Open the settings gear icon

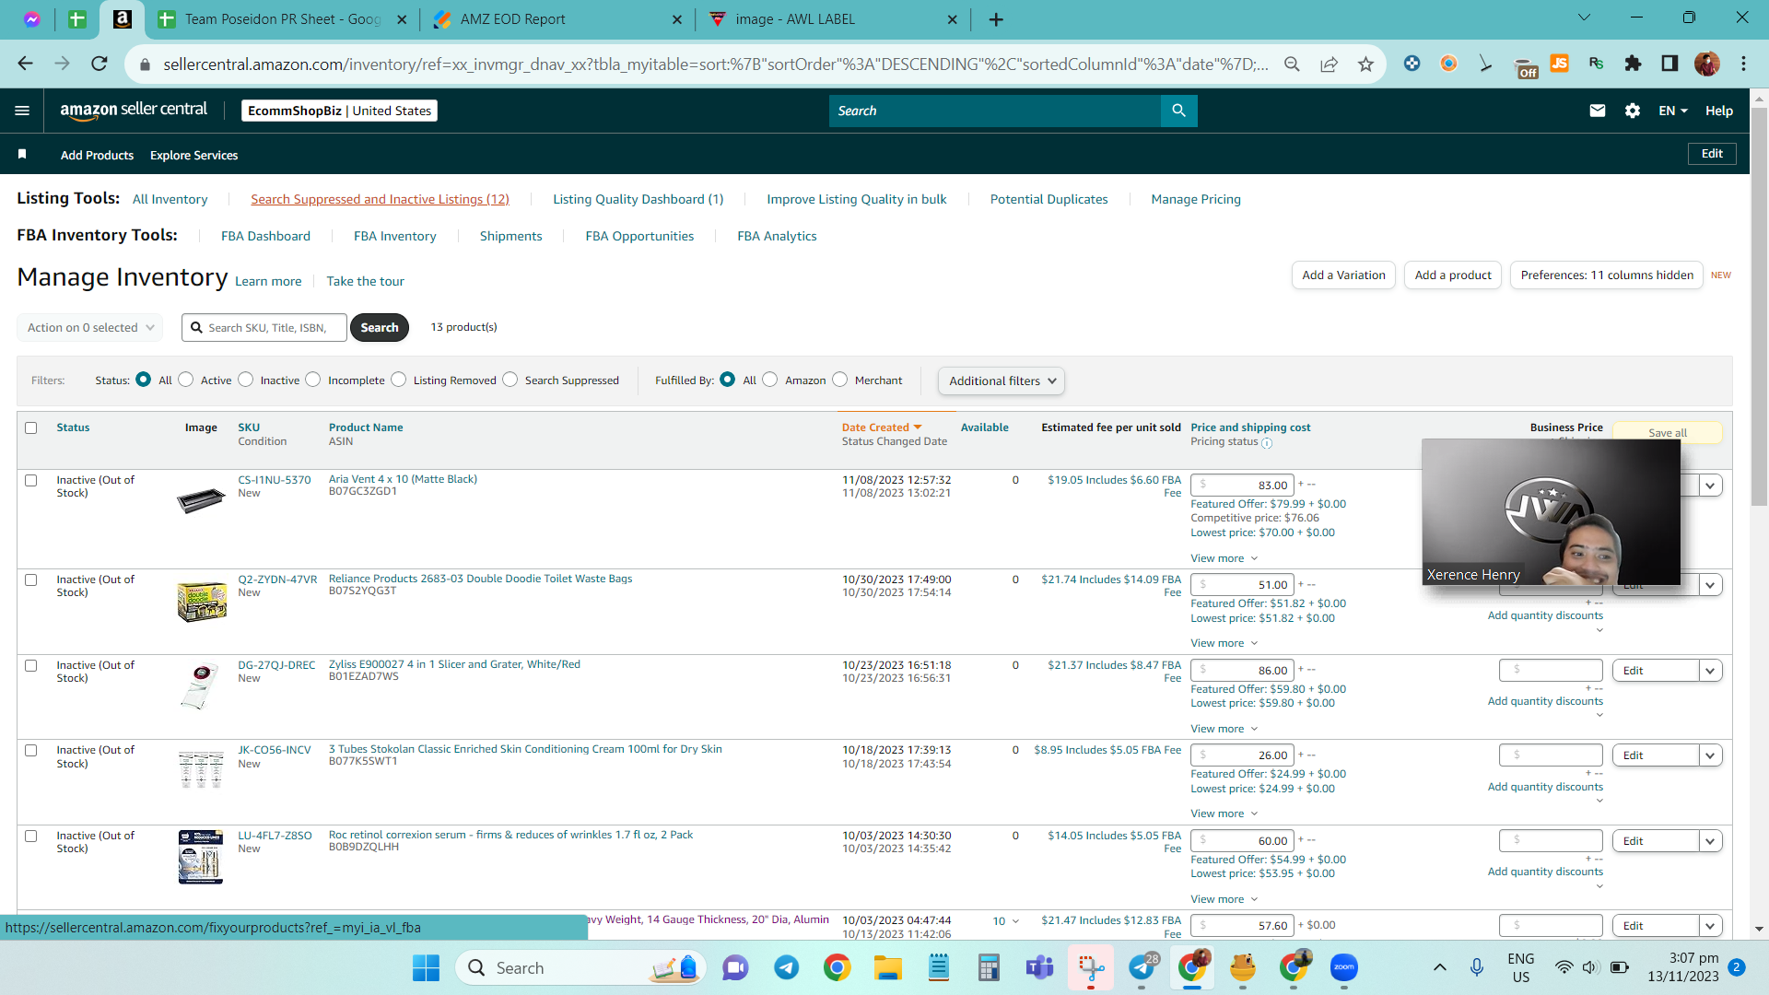1633,111
